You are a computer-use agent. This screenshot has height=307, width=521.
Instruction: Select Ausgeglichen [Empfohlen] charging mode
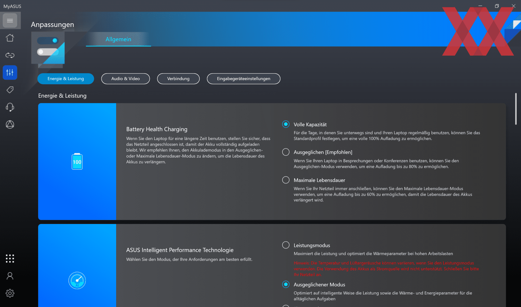286,152
